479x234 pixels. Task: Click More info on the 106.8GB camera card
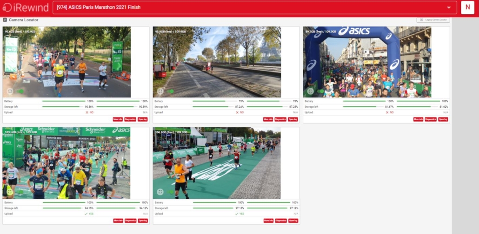click(268, 221)
